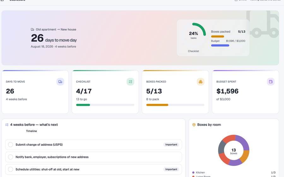Click the '$1,596 / $3,000' hero budget text
284x177 pixels.
click(x=236, y=41)
